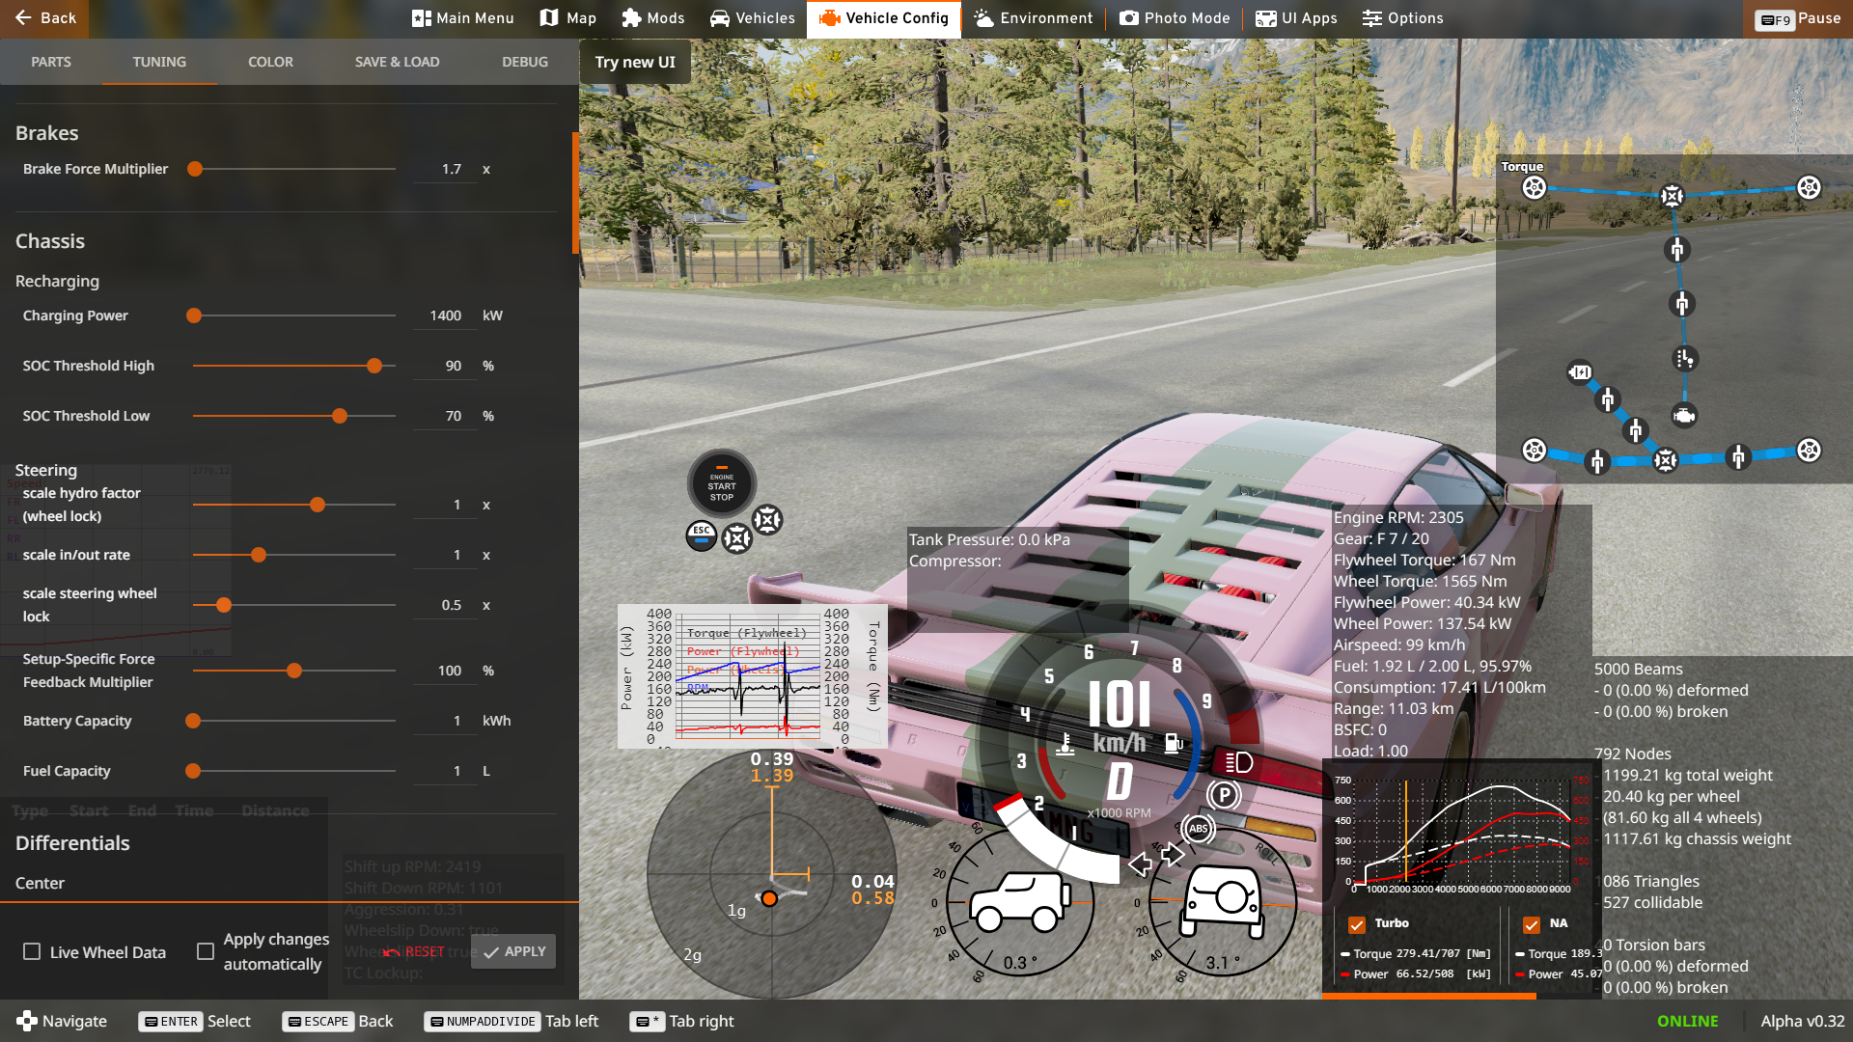
Task: Click the Battery Capacity value field
Action: (446, 721)
